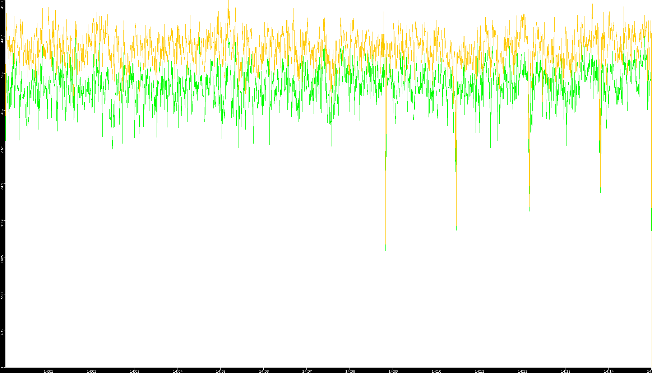The height and width of the screenshot is (373, 652).
Task: Select the 3962 label on the y-axis
Action: click(x=3, y=75)
